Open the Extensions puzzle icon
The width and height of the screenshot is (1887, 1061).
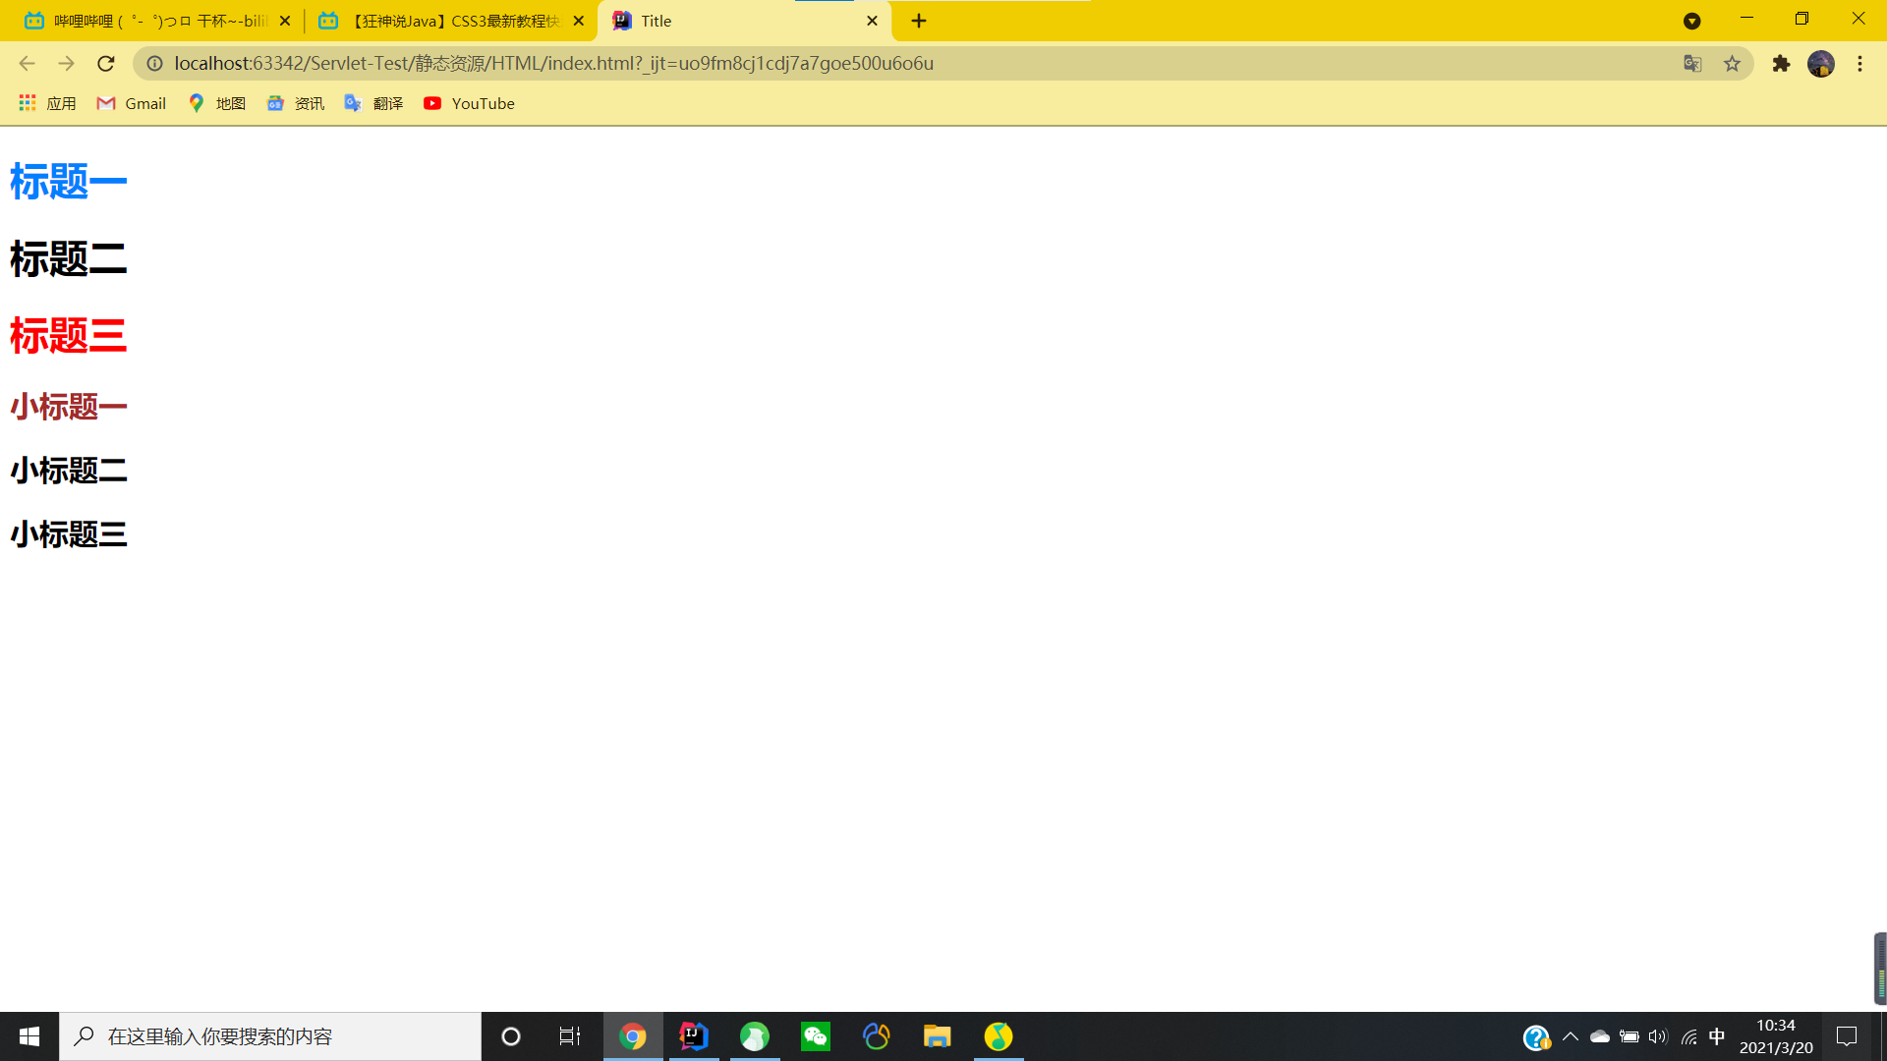(1781, 63)
